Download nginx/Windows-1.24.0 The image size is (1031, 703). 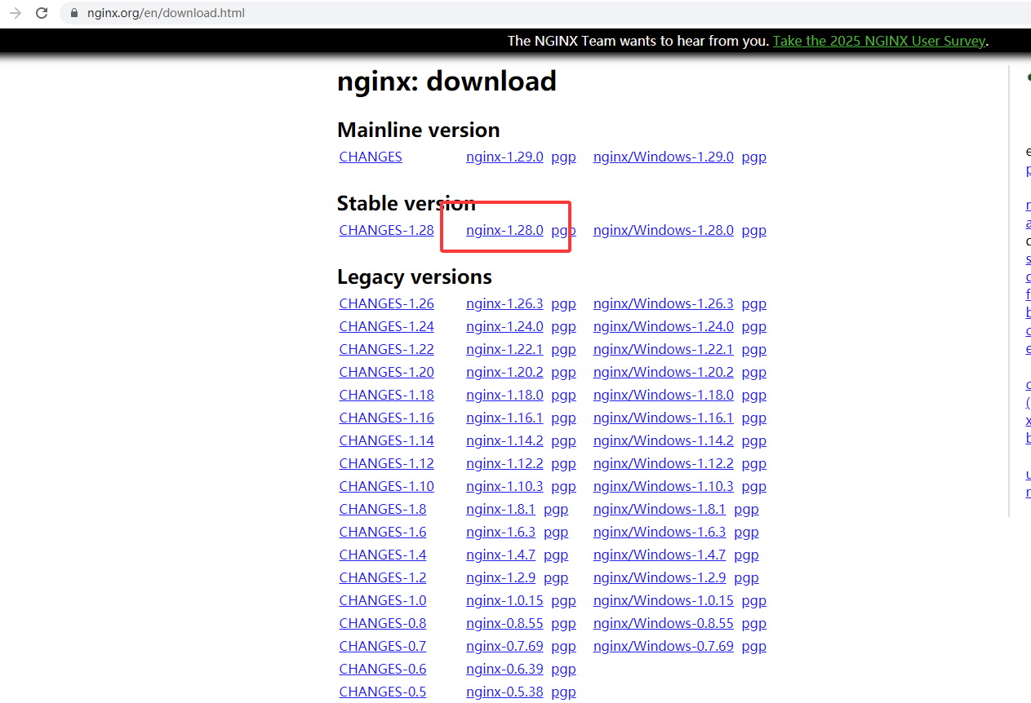click(664, 326)
